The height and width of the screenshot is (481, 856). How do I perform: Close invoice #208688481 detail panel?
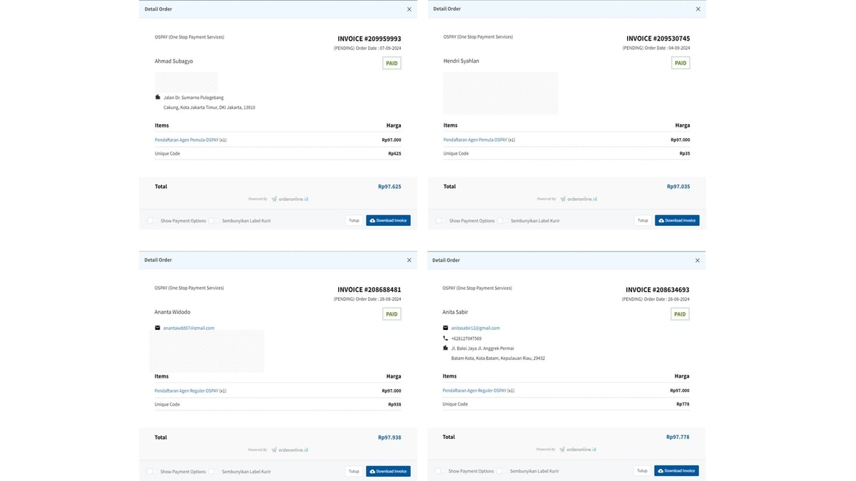pos(409,260)
